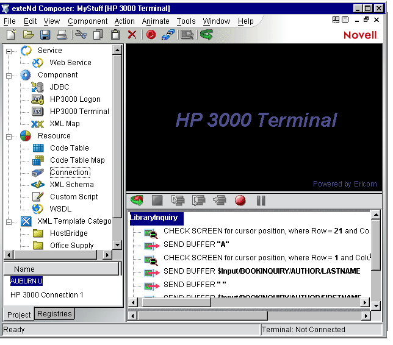The image size is (393, 345).
Task: Click the tree panel scroll-up arrow
Action: tap(117, 51)
